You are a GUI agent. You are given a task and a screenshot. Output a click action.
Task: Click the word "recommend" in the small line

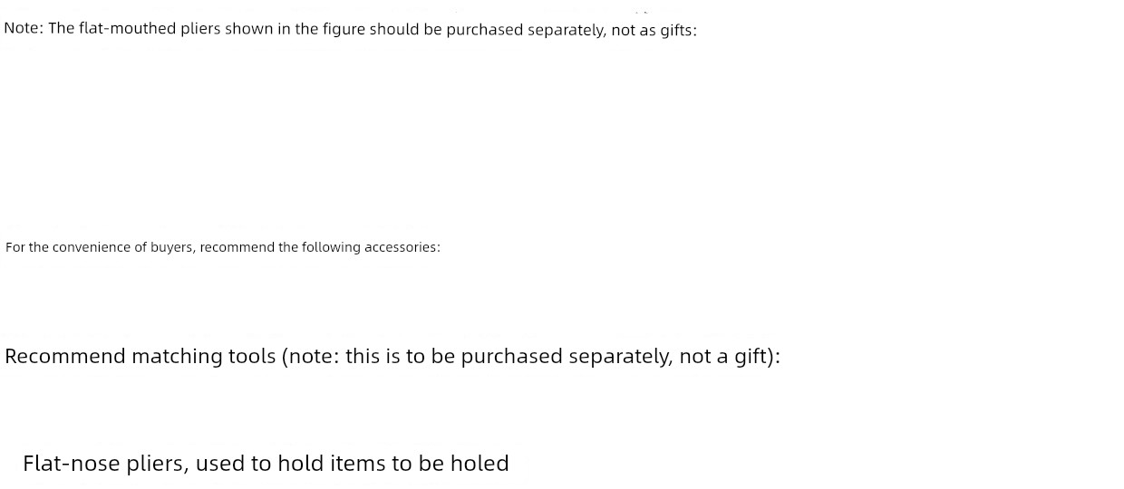click(x=237, y=247)
